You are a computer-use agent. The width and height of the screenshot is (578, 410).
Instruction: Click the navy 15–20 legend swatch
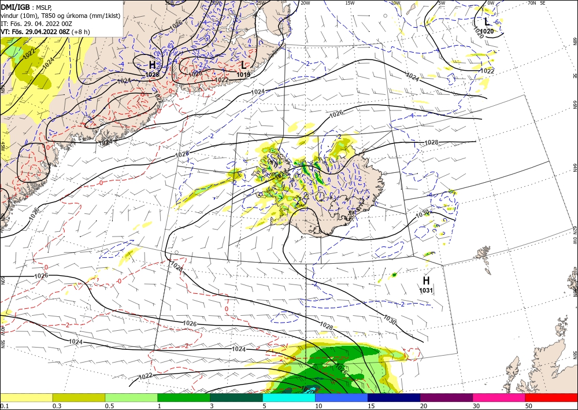coord(394,397)
